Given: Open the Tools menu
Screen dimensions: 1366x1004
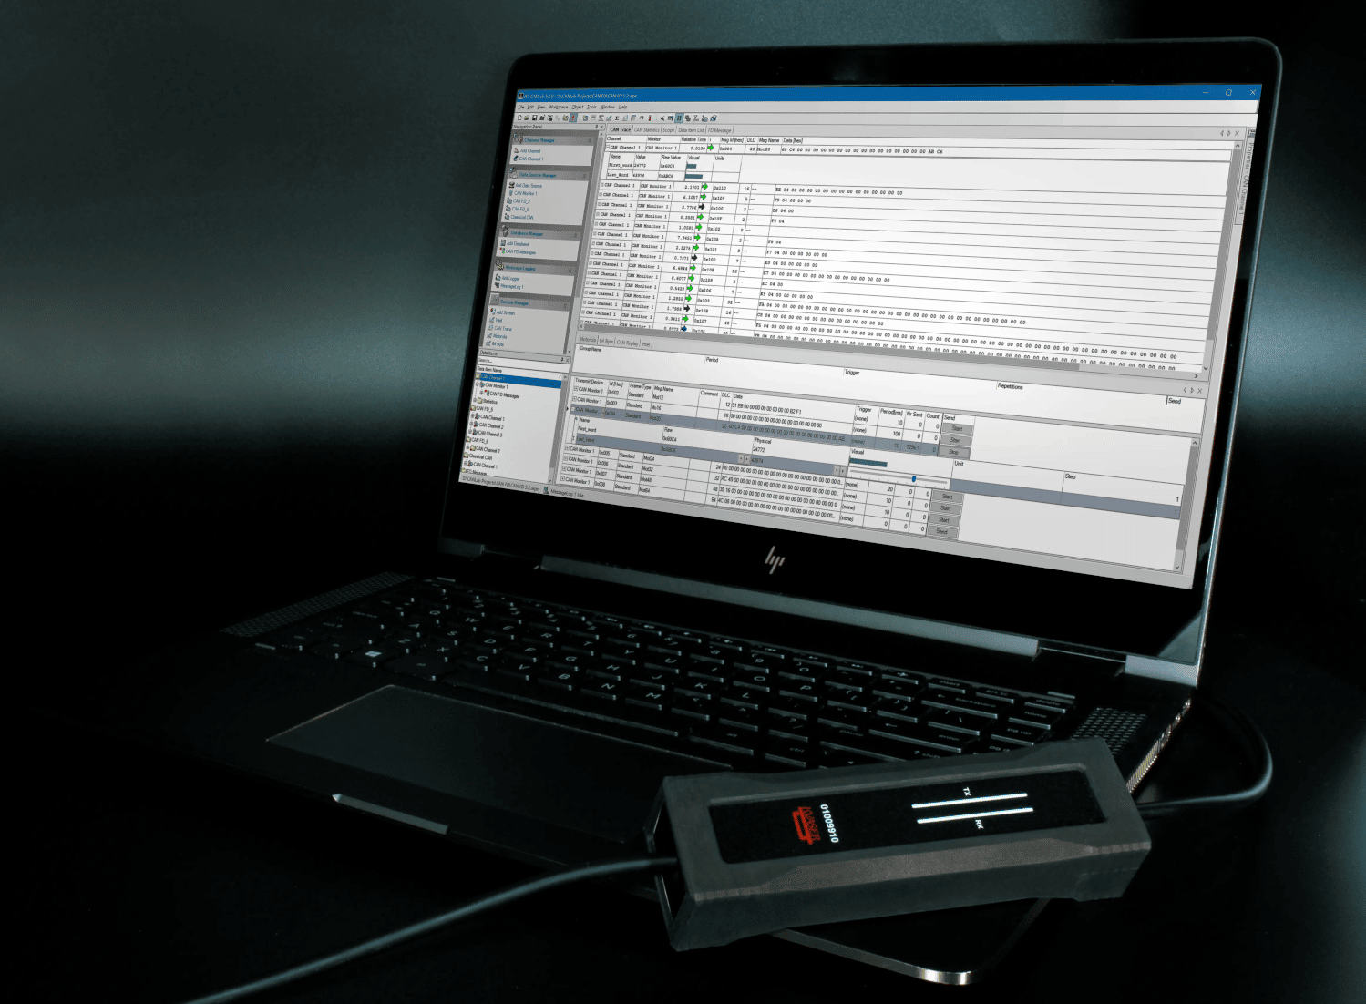Looking at the screenshot, I should click(x=591, y=107).
